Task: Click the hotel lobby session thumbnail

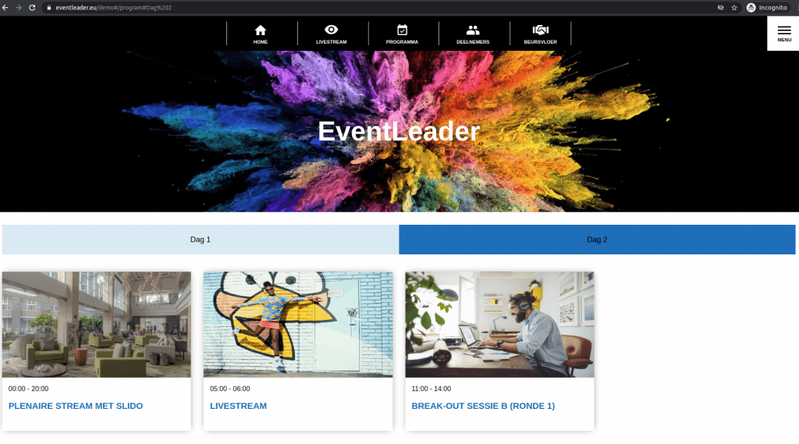Action: (96, 324)
